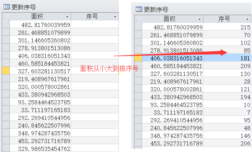Switch to the left 更新序号 tab
Screen dimensions: 252x152
click(20, 7)
